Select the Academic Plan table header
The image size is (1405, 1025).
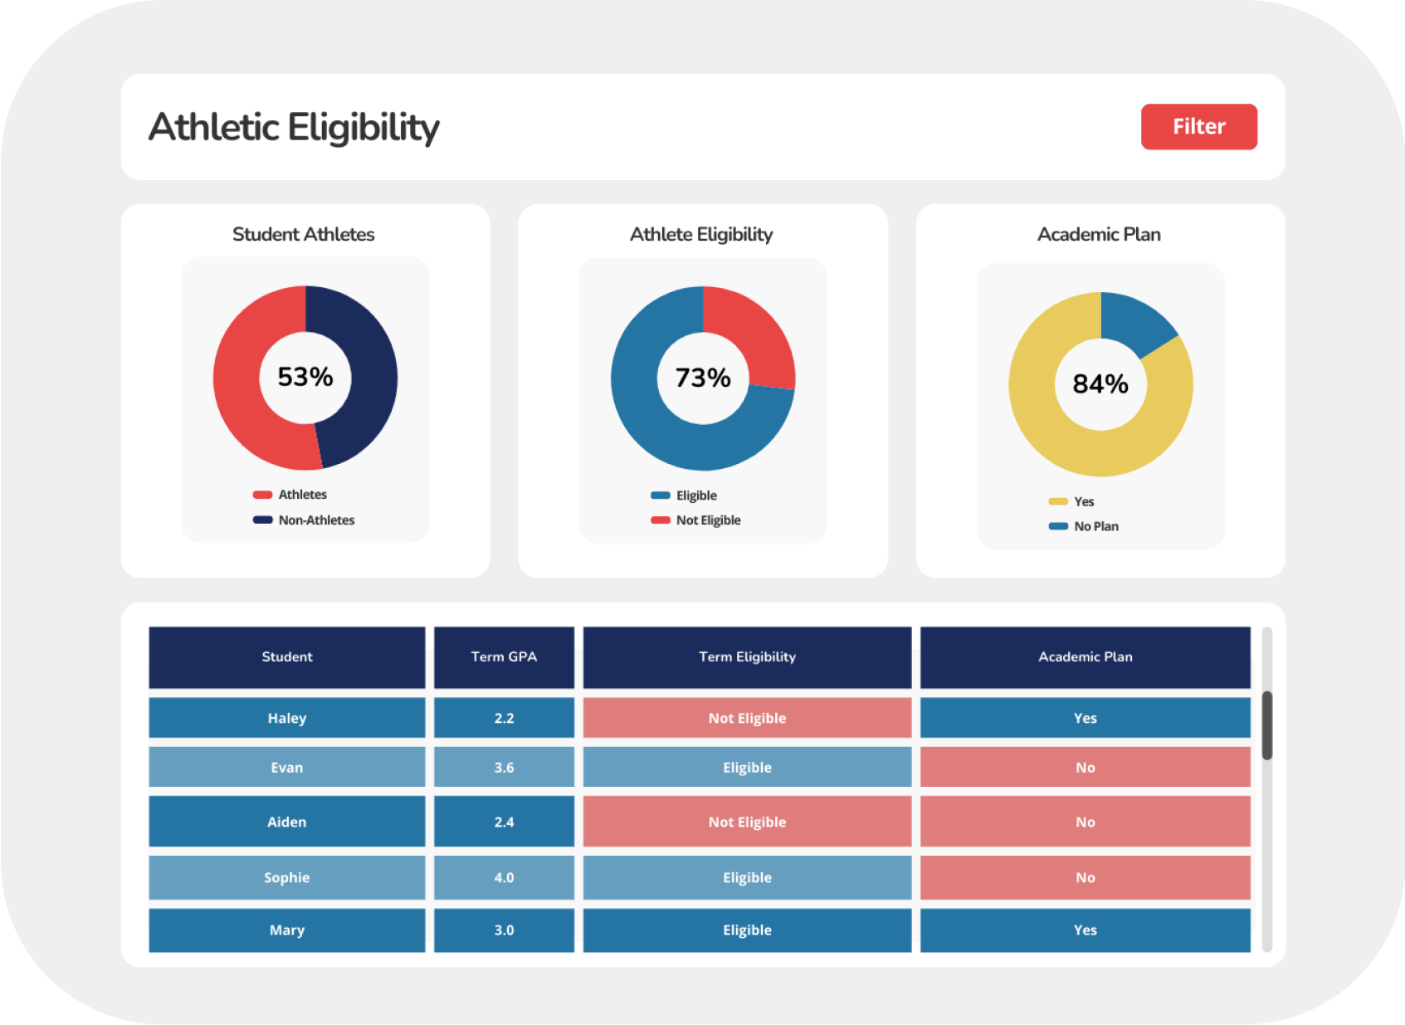pyautogui.click(x=1085, y=657)
